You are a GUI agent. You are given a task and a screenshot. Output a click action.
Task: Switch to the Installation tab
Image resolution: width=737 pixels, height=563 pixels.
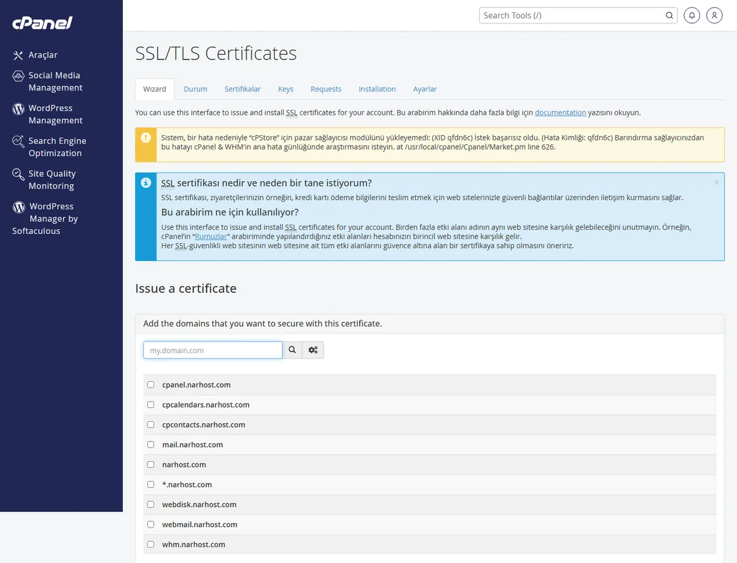[377, 89]
